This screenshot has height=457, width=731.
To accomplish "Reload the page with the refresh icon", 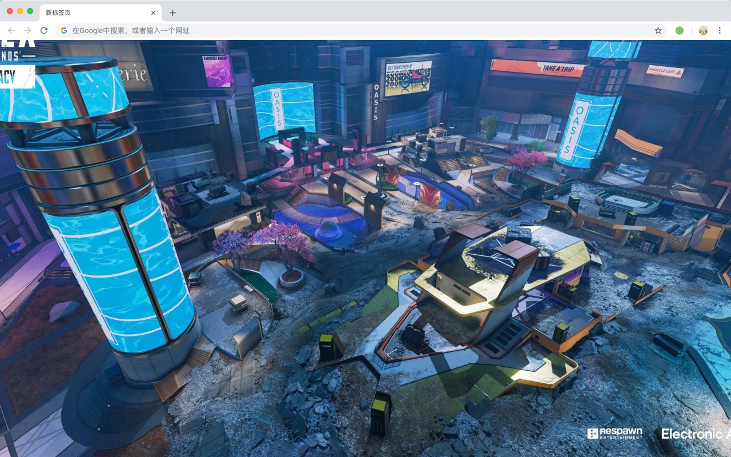I will click(x=44, y=30).
